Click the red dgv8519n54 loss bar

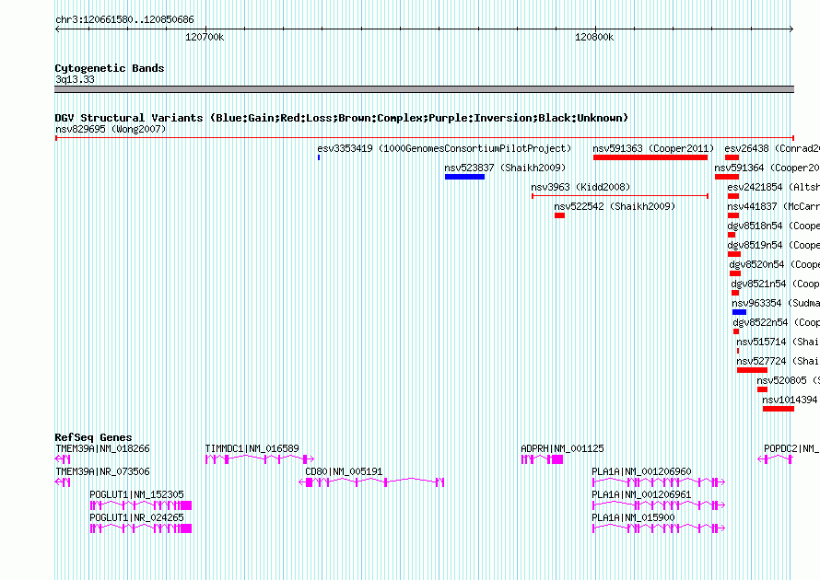point(734,254)
